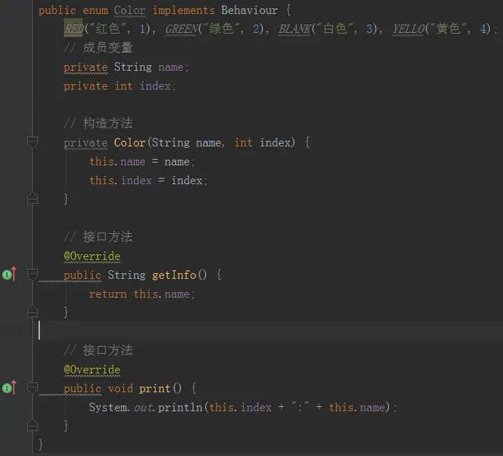Screen dimensions: 503x456
Task: Click the comment 成员变量
Action: (x=98, y=48)
